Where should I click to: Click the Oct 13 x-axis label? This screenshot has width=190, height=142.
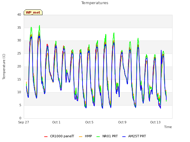tap(155, 122)
